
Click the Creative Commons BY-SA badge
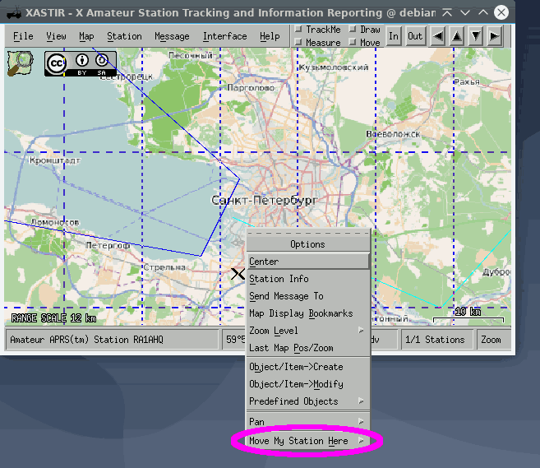[81, 64]
